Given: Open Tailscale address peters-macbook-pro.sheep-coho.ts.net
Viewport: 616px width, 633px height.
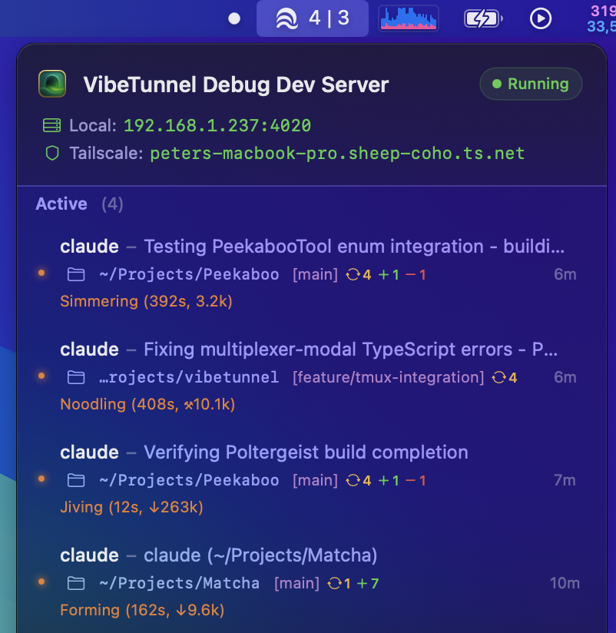Looking at the screenshot, I should point(337,154).
